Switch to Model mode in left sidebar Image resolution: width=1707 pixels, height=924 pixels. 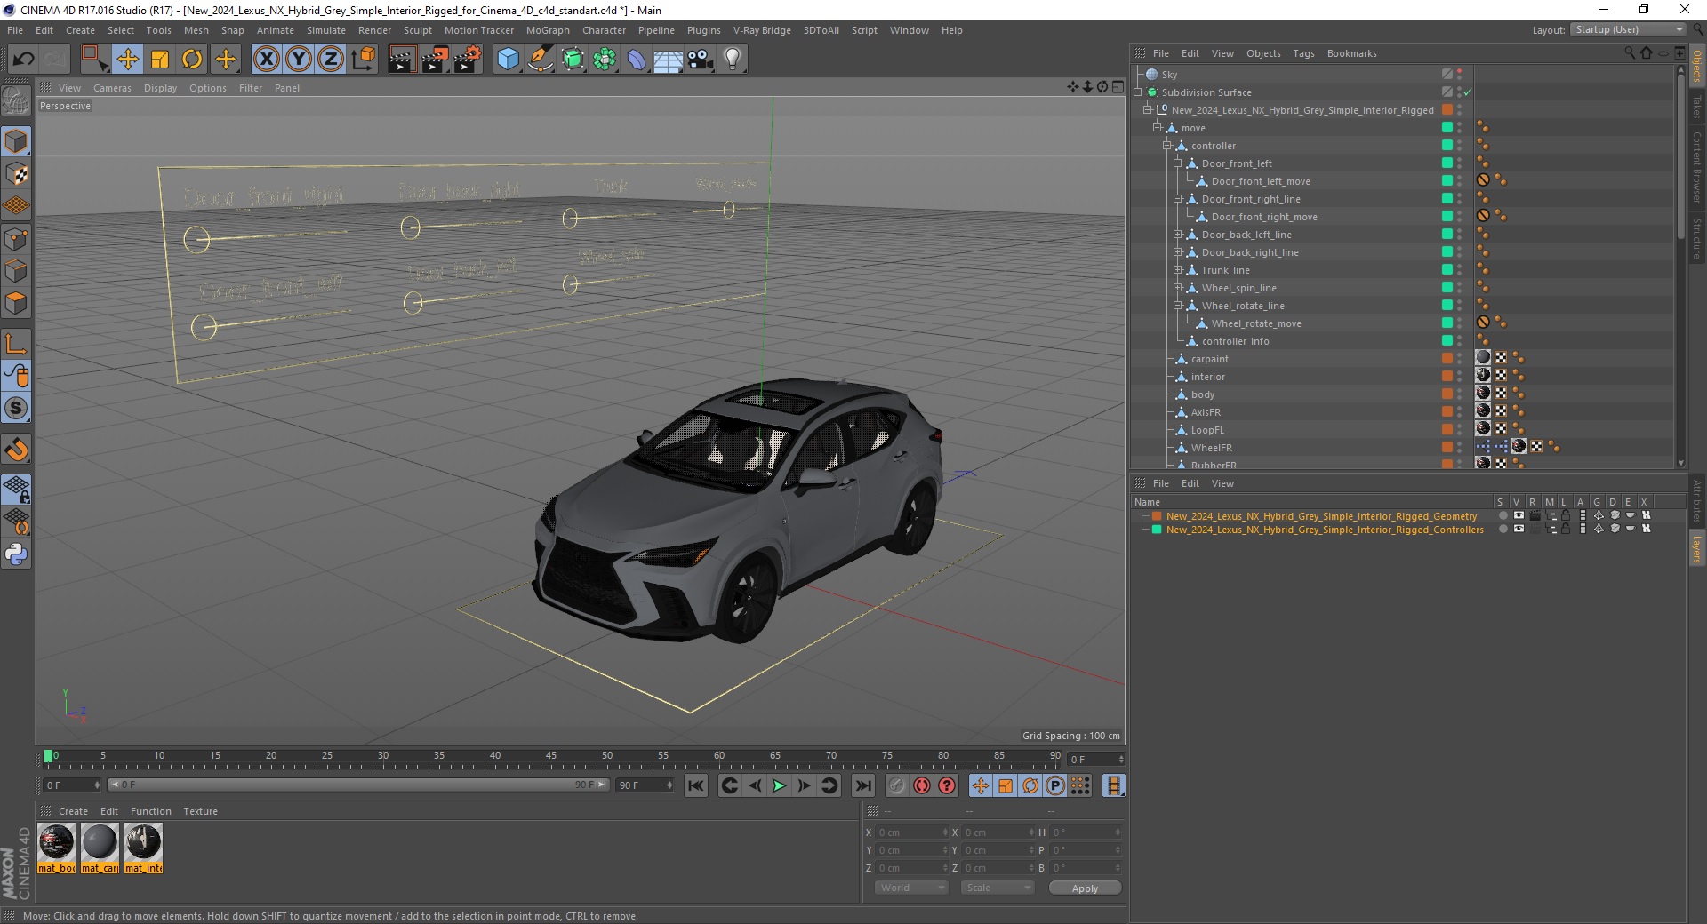(x=16, y=141)
